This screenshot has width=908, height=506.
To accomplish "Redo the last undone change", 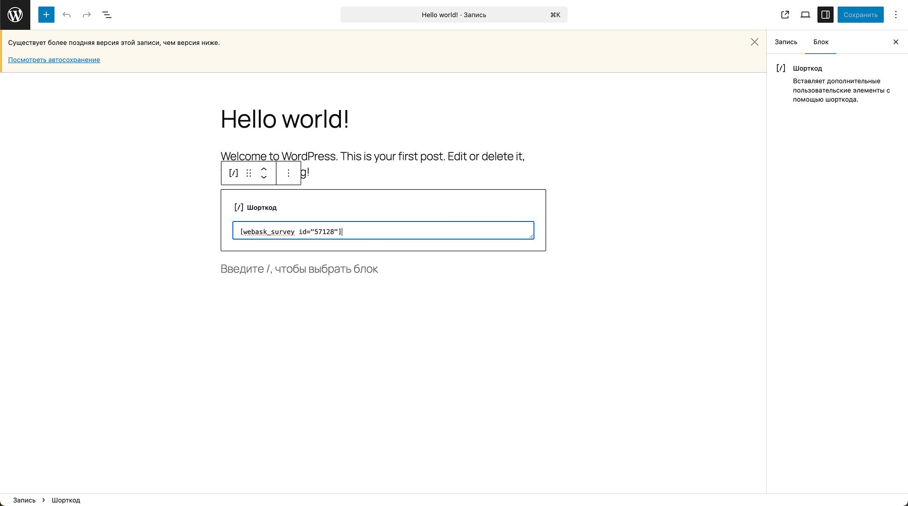I will click(x=87, y=15).
